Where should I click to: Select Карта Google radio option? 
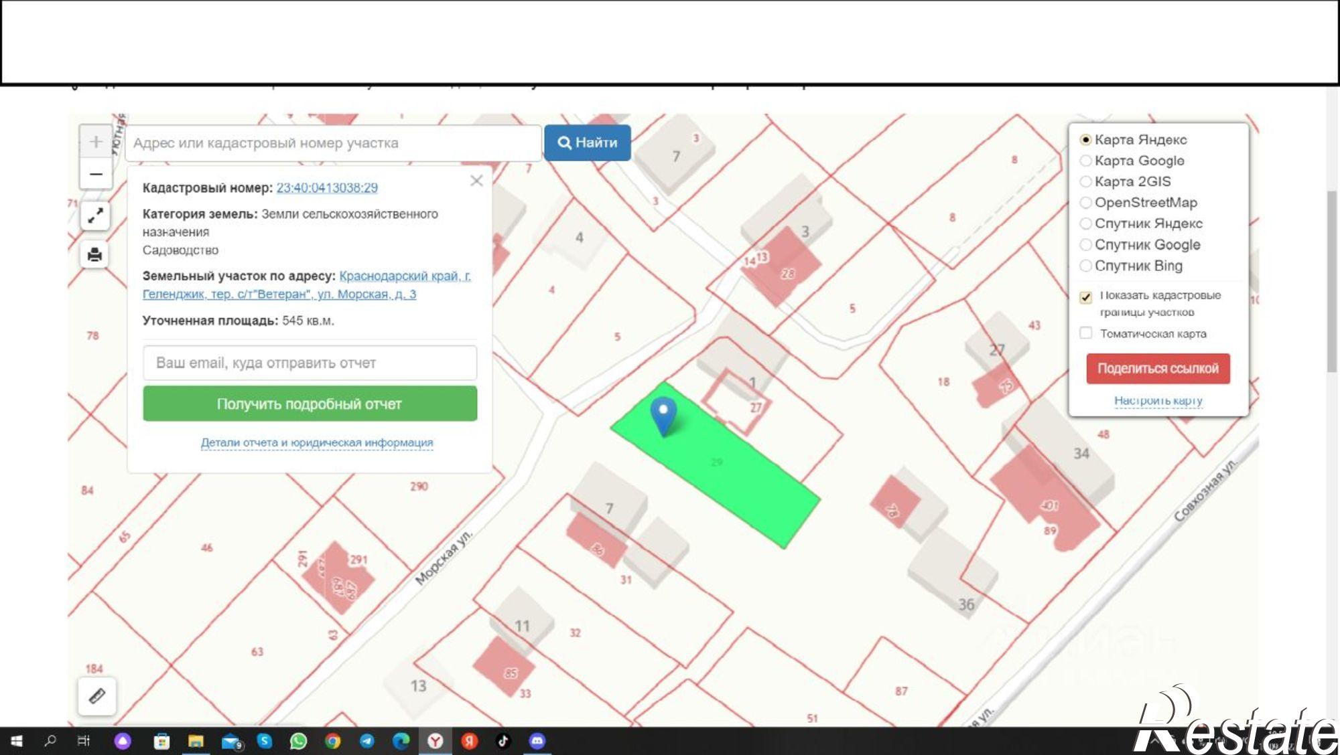tap(1085, 161)
